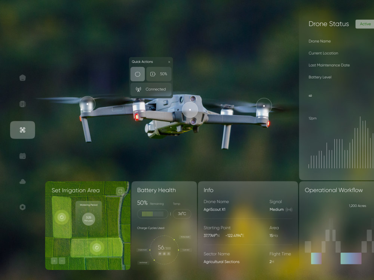Open the weather cloud icon in the sidebar
374x280 pixels.
[x=22, y=182]
